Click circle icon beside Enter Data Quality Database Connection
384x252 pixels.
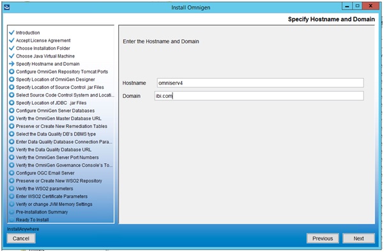click(12, 142)
